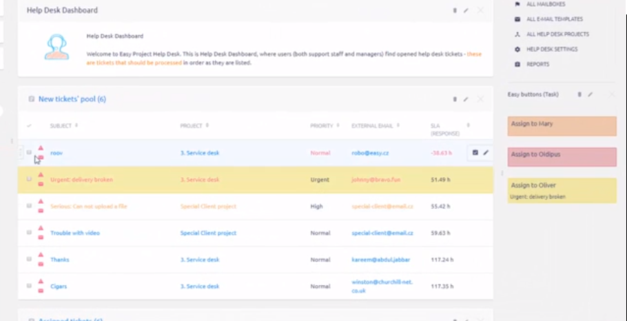
Task: Open the Trouble with video ticket
Action: pyautogui.click(x=75, y=233)
